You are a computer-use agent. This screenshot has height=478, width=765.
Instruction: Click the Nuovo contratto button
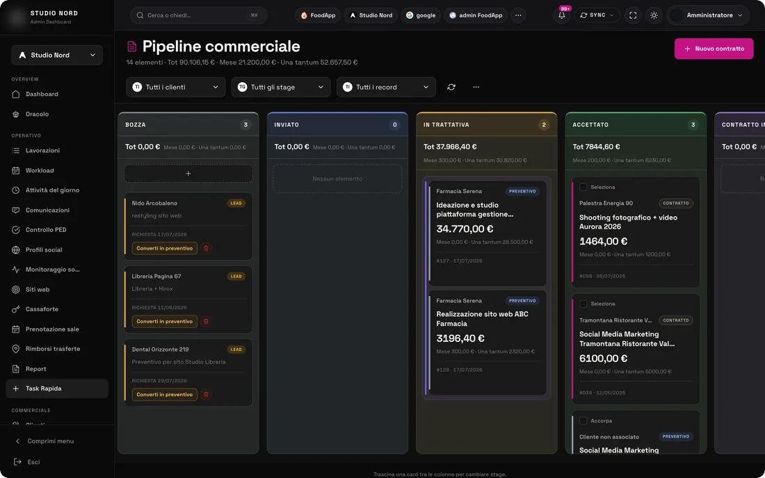pyautogui.click(x=714, y=49)
